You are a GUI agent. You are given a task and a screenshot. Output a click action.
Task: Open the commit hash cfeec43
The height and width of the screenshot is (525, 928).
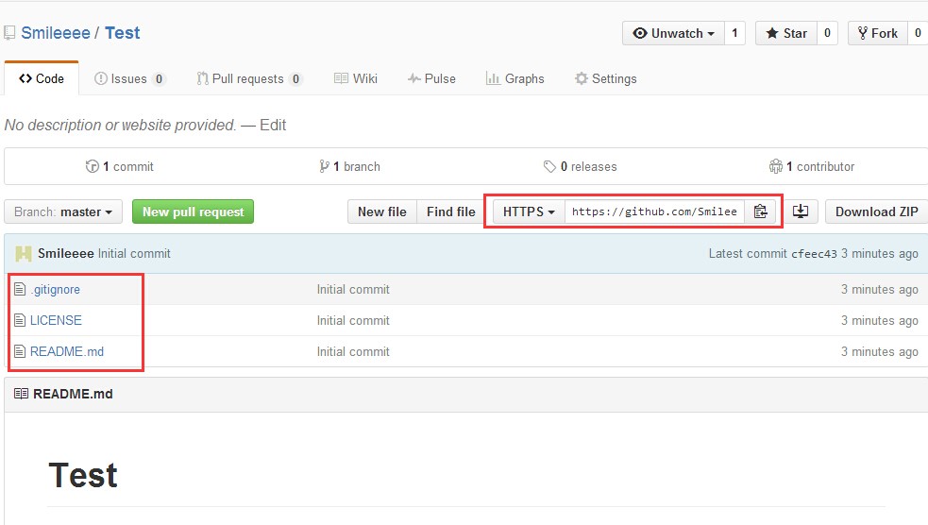click(x=815, y=254)
